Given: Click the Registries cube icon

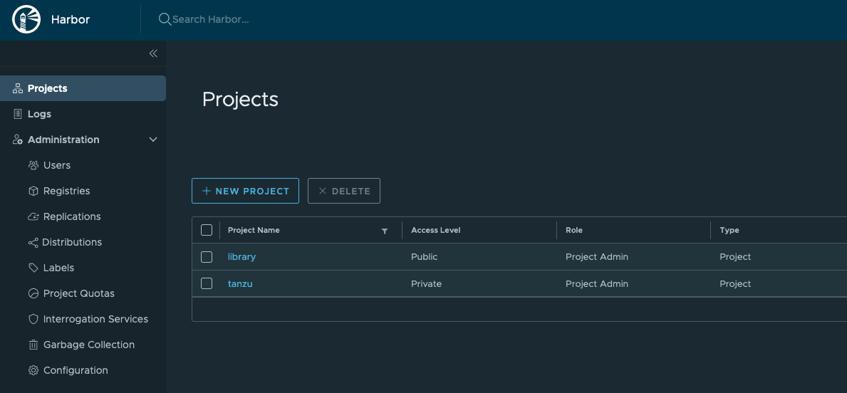Looking at the screenshot, I should tap(33, 191).
